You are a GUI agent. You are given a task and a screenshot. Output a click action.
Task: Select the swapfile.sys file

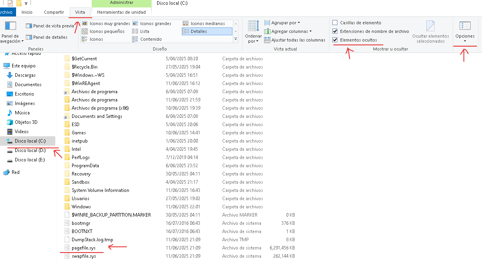point(84,256)
